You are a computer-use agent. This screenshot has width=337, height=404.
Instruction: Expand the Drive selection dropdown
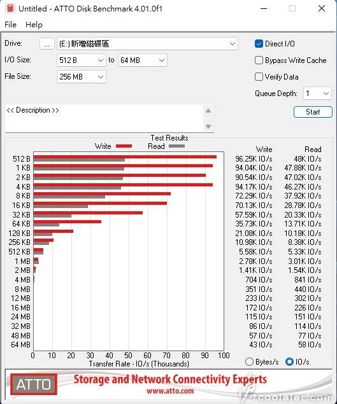147,44
